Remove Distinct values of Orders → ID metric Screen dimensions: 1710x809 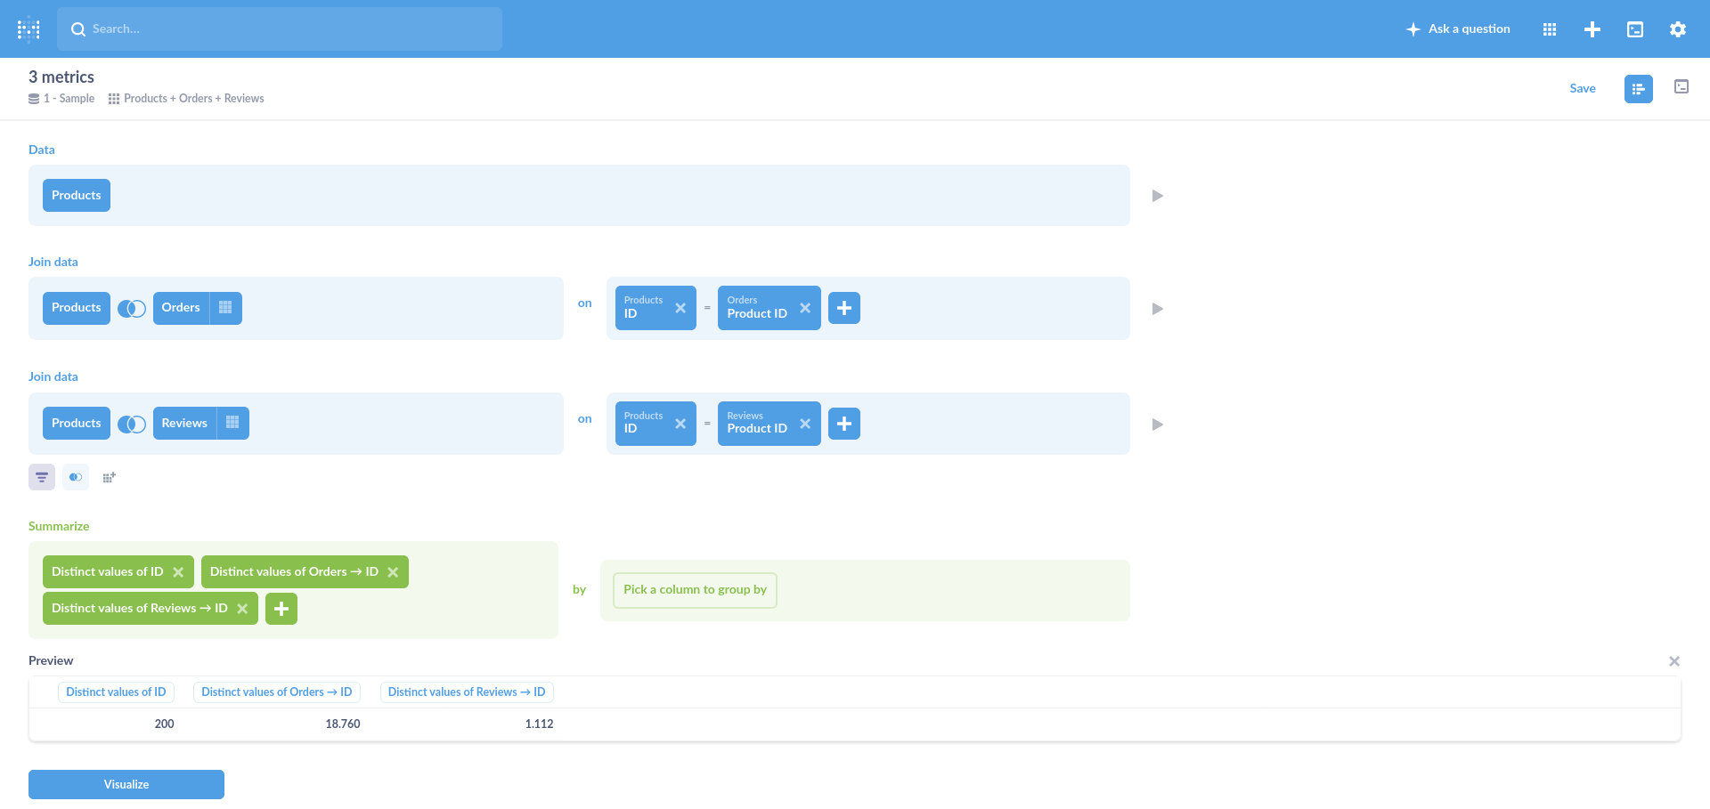393,572
